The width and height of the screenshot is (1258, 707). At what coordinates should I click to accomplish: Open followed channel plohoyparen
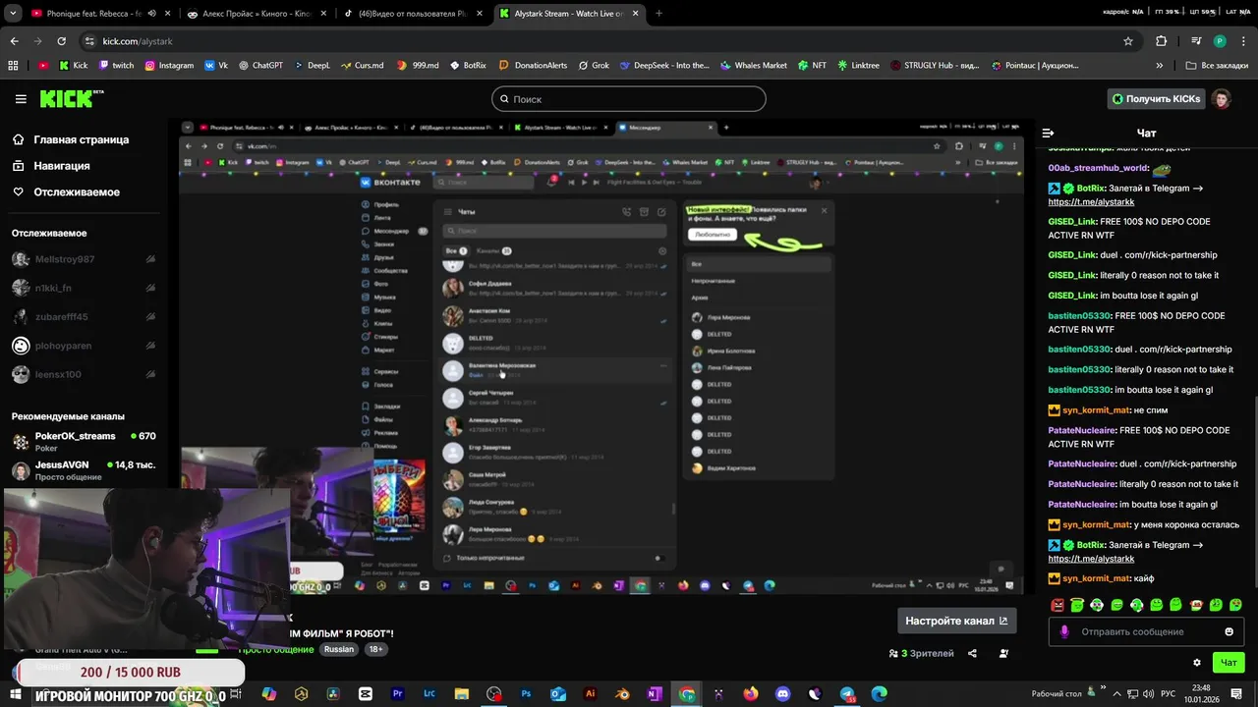tap(84, 346)
